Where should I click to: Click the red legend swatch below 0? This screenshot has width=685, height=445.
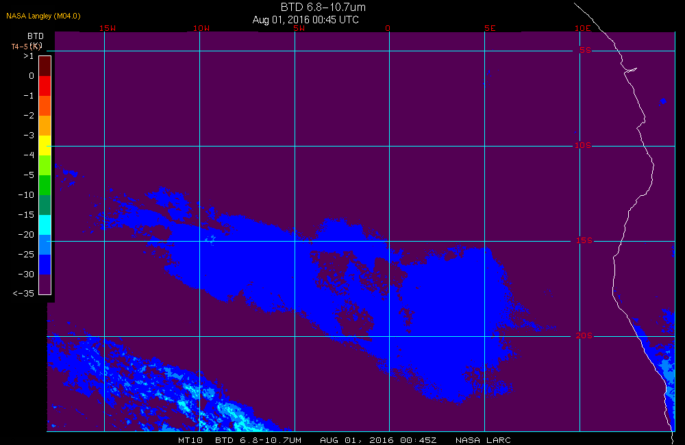click(45, 86)
